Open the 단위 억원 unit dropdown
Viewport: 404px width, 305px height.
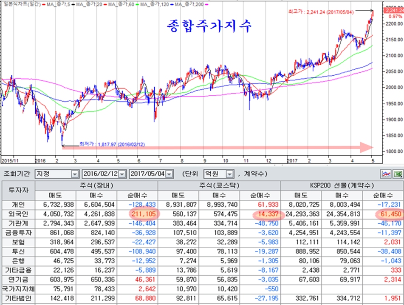point(230,174)
